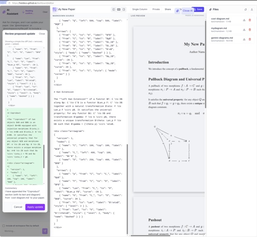Upload a file to Files panel
The image size is (257, 237).
coord(252,10)
